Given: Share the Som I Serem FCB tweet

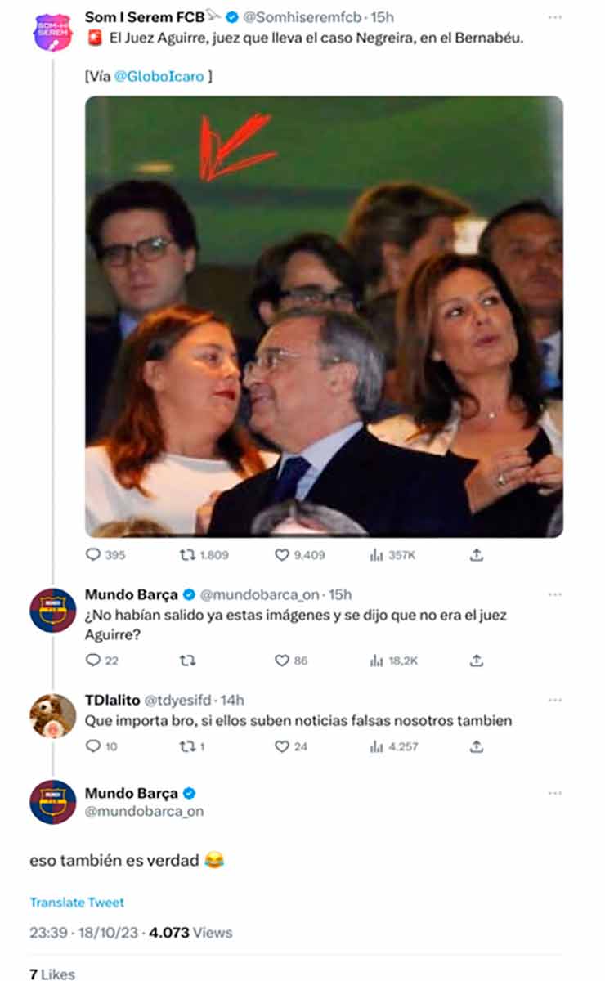Looking at the screenshot, I should 477,555.
